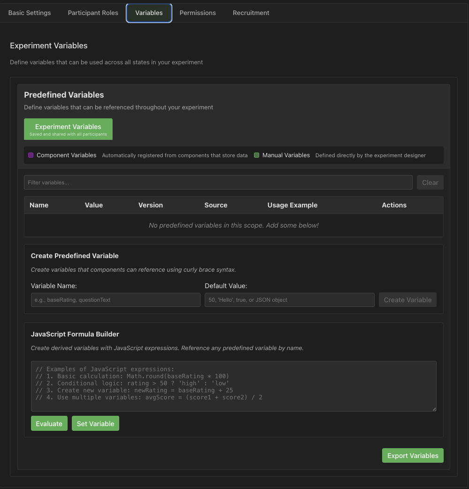Click the Version column header
This screenshot has width=469, height=489.
click(x=150, y=205)
